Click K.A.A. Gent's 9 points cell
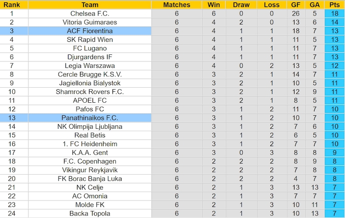The width and height of the screenshot is (345, 218). coord(334,153)
